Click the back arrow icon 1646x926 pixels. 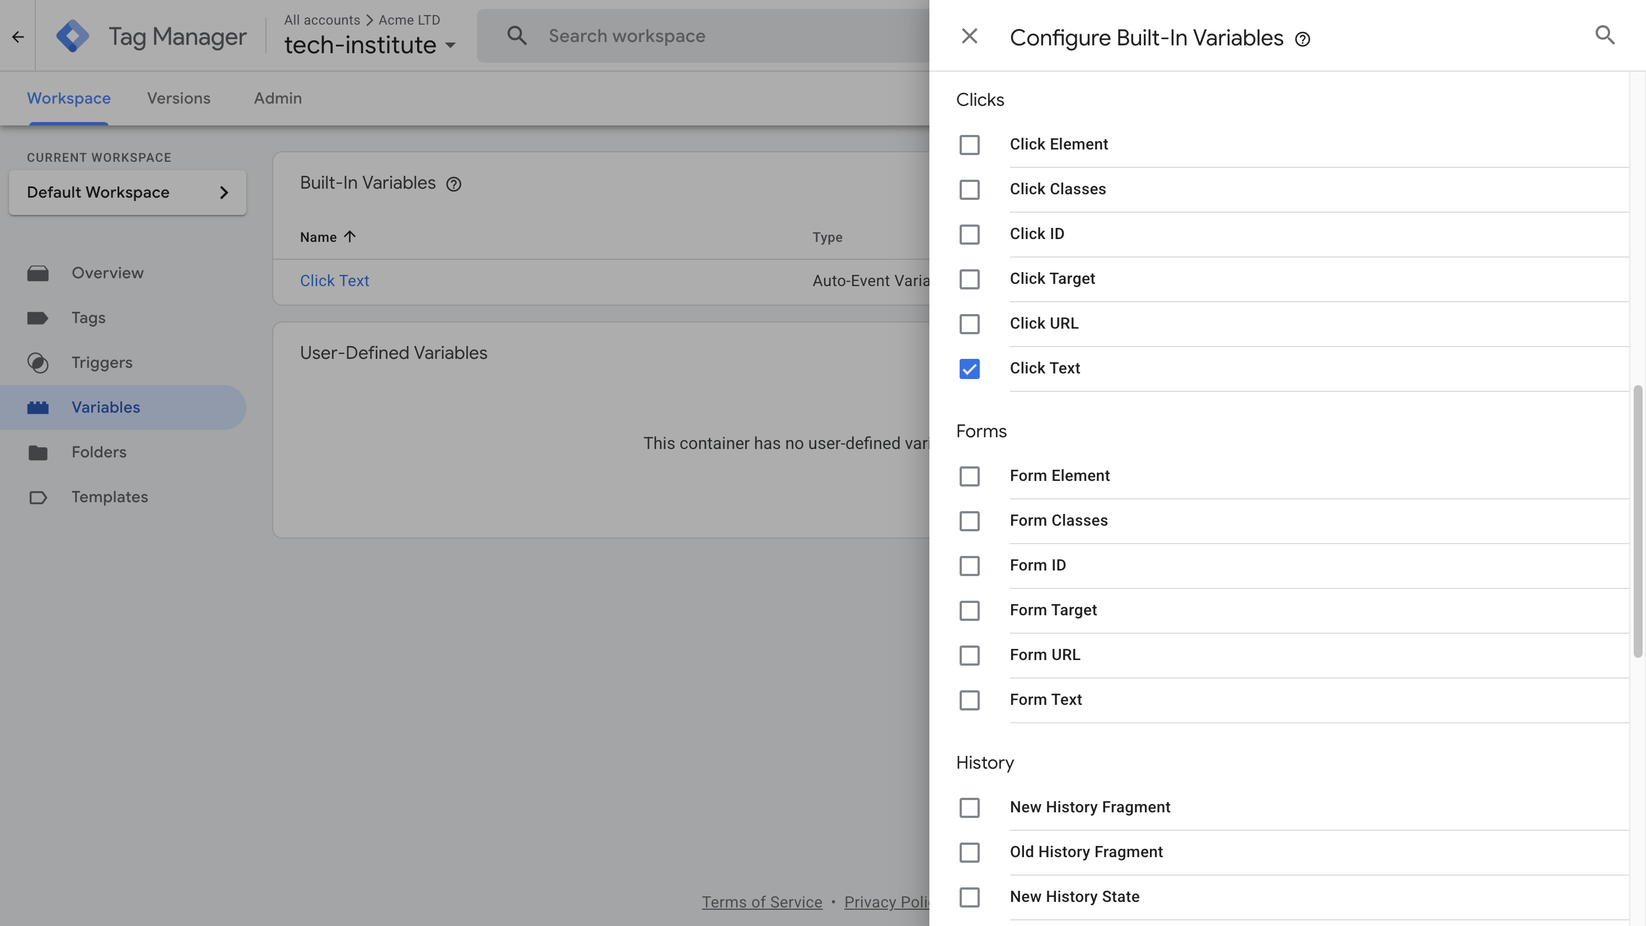[x=18, y=36]
